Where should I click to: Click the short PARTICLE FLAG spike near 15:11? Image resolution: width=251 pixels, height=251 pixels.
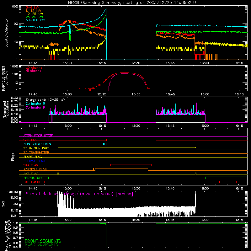(x=93, y=169)
